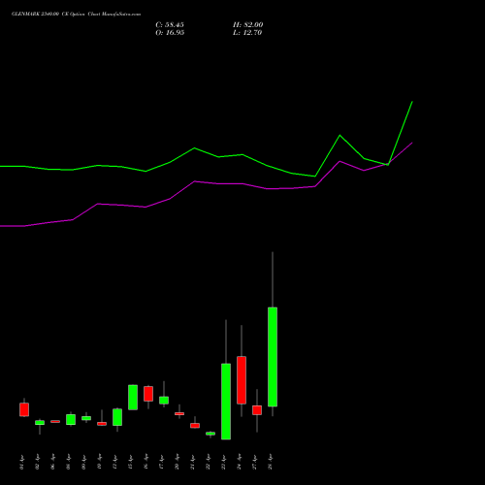Image resolution: width=485 pixels, height=485 pixels.
Task: Click the large red candle for 24 Apr
Action: pos(242,380)
